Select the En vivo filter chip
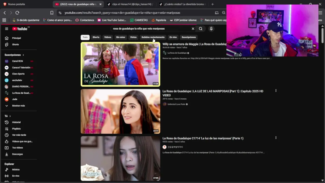 click(x=173, y=37)
